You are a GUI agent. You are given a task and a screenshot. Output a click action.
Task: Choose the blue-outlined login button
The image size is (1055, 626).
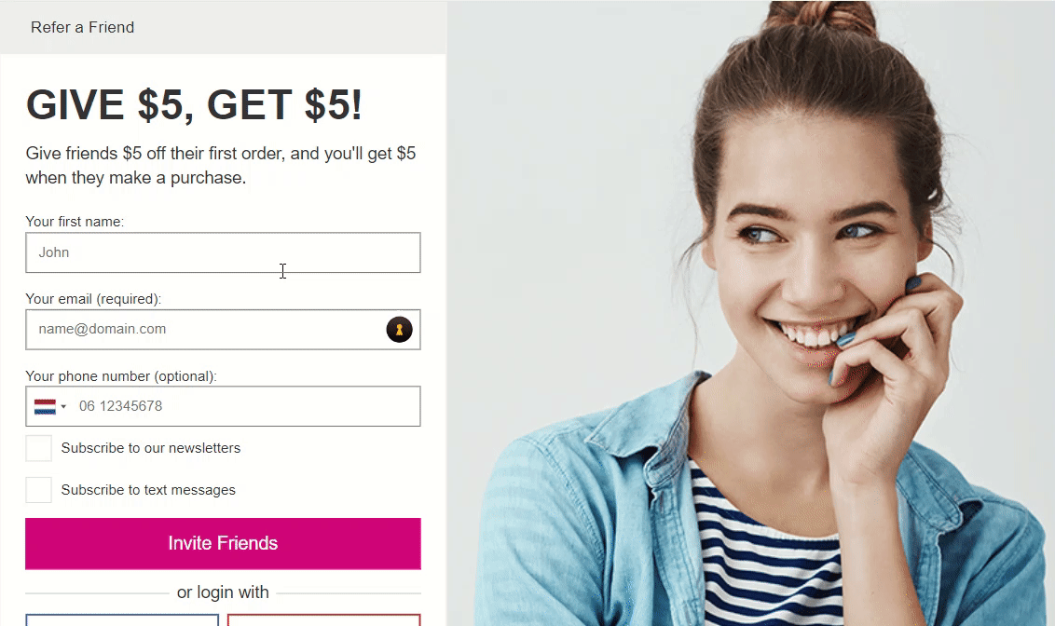(122, 620)
